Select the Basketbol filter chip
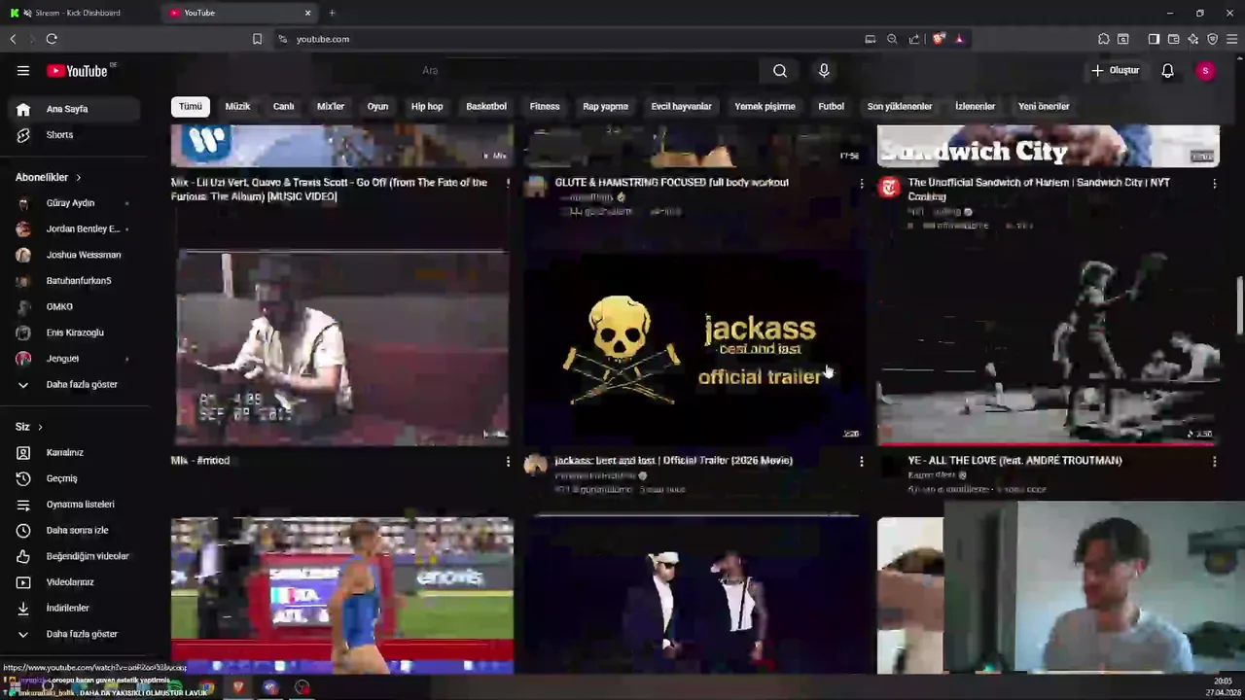This screenshot has width=1245, height=700. point(486,106)
